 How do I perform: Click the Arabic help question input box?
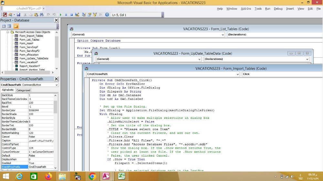23,8
